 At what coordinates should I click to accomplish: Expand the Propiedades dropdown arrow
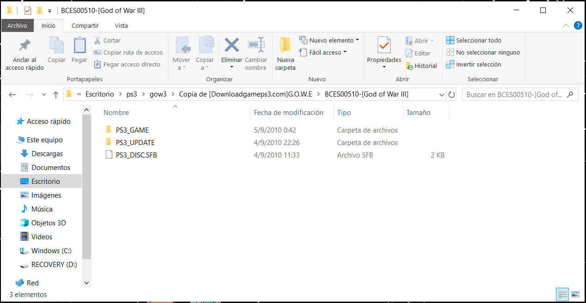384,67
